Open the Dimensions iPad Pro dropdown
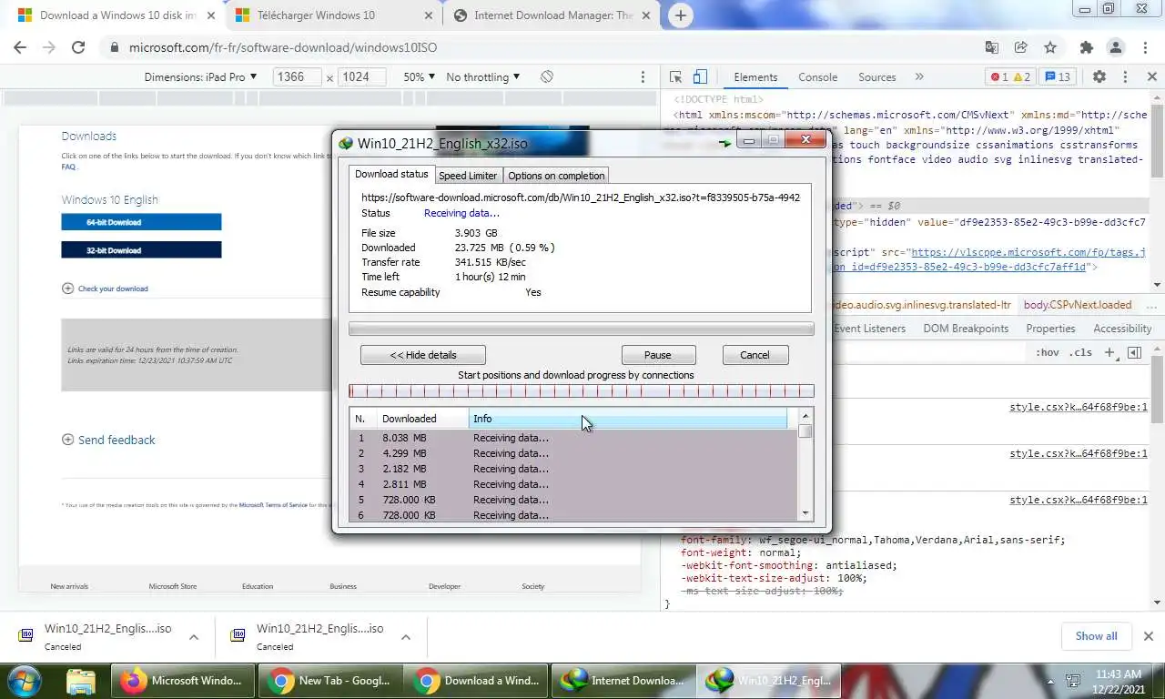Viewport: 1165px width, 699px height. (x=200, y=77)
